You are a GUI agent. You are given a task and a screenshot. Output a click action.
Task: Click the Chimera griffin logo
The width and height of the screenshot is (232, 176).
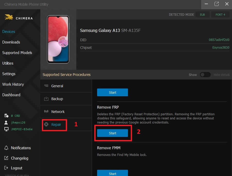9,17
